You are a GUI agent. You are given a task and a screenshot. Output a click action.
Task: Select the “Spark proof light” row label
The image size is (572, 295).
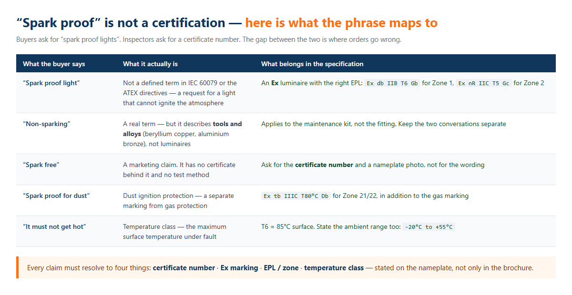(x=51, y=83)
